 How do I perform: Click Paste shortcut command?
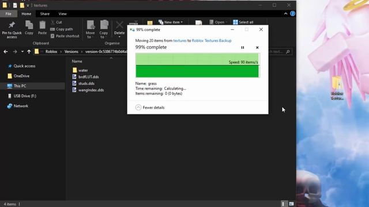point(65,36)
